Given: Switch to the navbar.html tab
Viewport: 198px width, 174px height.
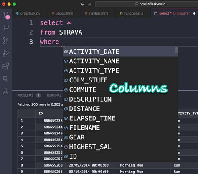Looking at the screenshot, I should (x=96, y=13).
